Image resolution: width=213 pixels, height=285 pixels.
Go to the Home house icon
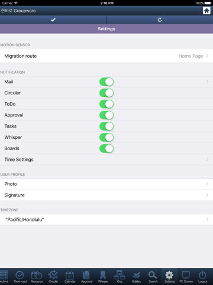[x=206, y=11]
